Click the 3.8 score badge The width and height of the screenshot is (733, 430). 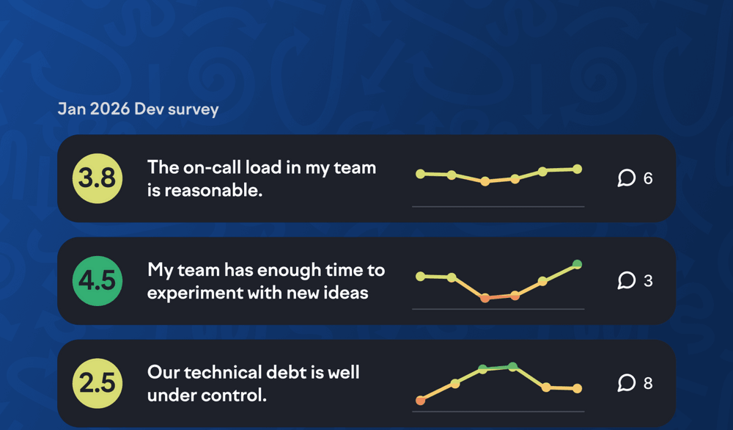point(97,178)
